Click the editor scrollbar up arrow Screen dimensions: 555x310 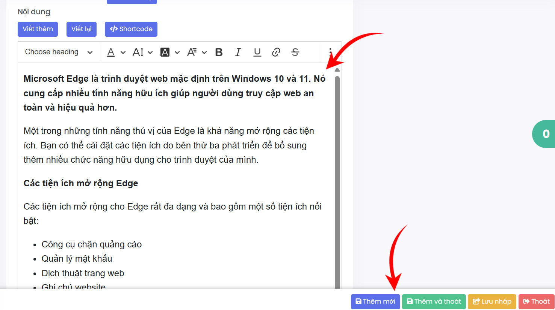tap(337, 70)
